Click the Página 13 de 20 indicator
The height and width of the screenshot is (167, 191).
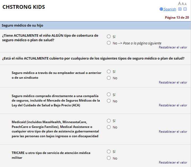pos(177,18)
